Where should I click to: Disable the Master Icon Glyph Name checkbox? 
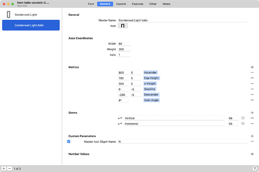coord(69,142)
